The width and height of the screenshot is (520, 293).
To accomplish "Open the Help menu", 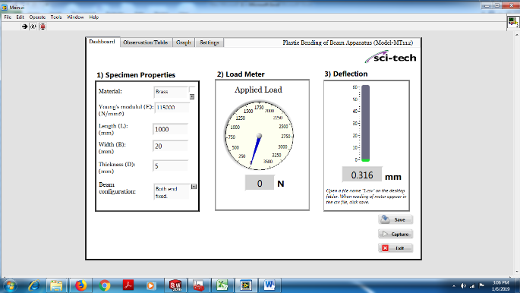I will (x=94, y=17).
